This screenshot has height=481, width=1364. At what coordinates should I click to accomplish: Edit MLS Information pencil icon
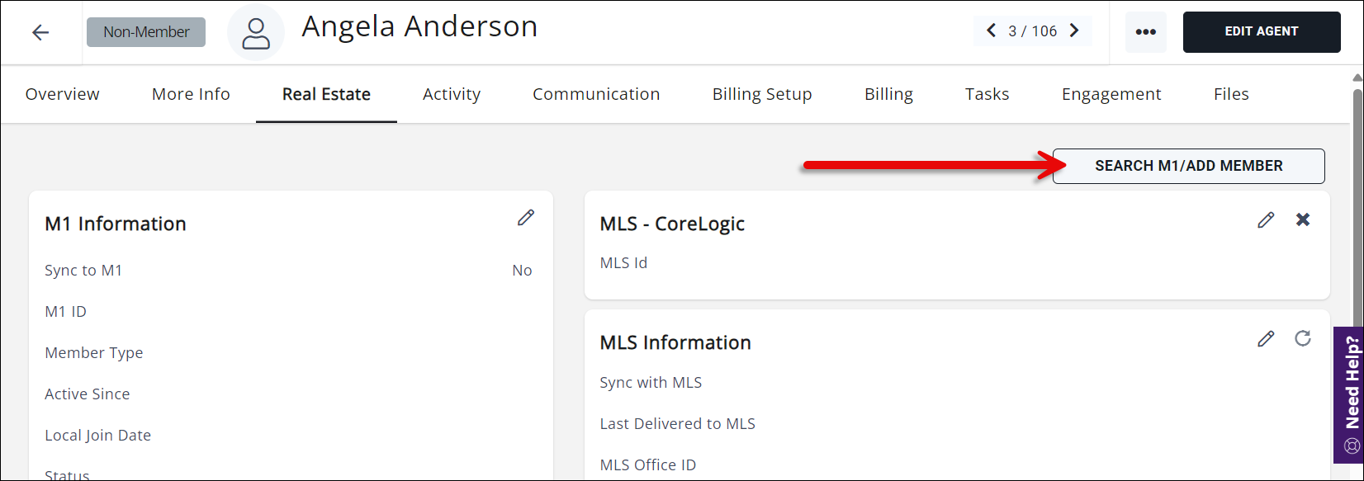[1266, 338]
